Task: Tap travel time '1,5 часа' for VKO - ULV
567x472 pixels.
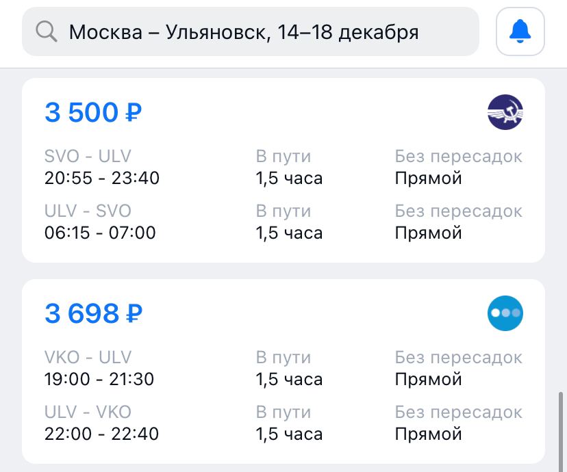Action: coord(289,380)
